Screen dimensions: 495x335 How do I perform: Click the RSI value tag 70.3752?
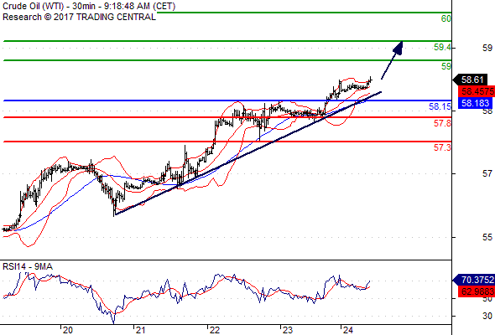pos(474,280)
